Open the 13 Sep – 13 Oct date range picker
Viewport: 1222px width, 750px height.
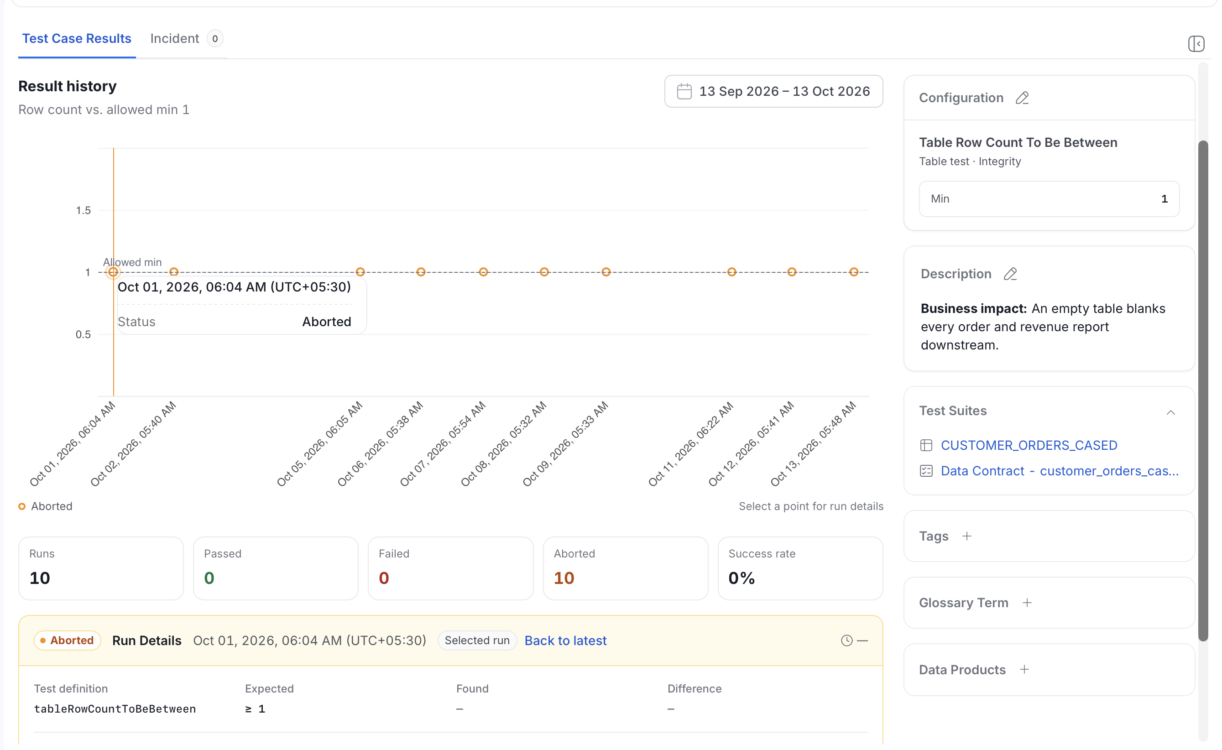coord(773,91)
